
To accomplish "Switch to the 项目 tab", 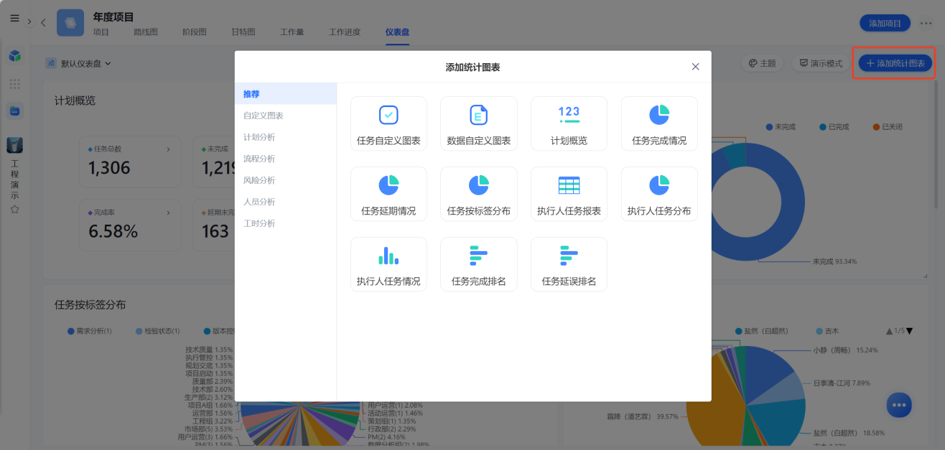I will click(x=101, y=32).
